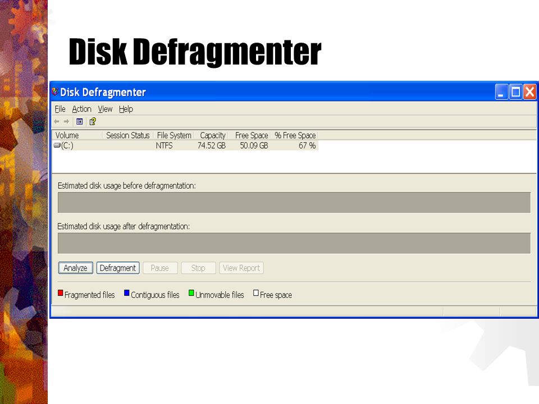The width and height of the screenshot is (539, 404).
Task: Click the after-defragmentation usage bar
Action: (x=294, y=243)
